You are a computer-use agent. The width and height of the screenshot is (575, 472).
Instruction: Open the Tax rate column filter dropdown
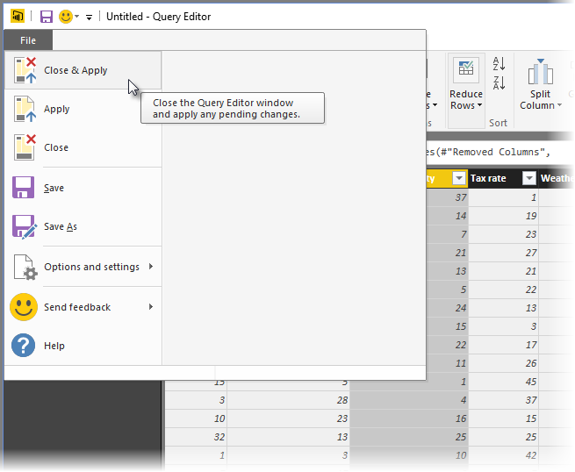click(529, 178)
